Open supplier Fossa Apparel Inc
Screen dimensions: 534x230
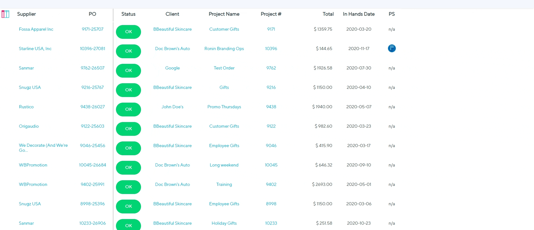[36, 29]
